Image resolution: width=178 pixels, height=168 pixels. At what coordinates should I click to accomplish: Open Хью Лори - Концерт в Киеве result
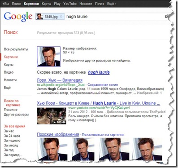(x=99, y=103)
